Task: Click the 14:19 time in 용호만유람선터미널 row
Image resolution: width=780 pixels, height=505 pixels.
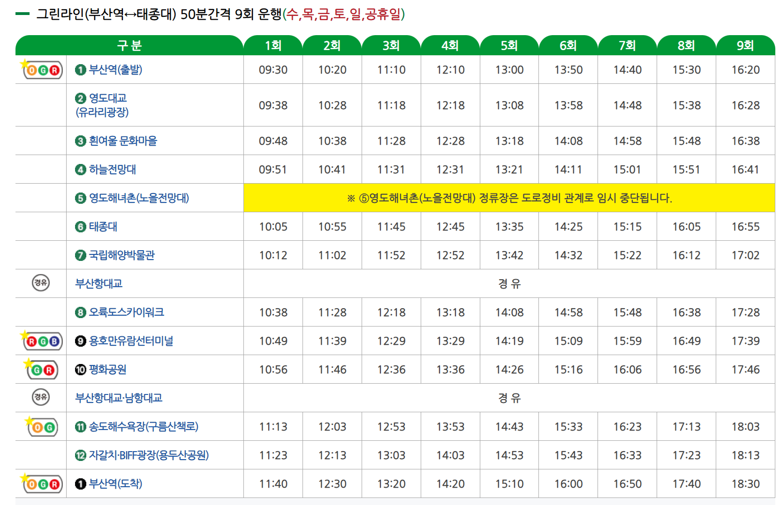Action: [509, 341]
